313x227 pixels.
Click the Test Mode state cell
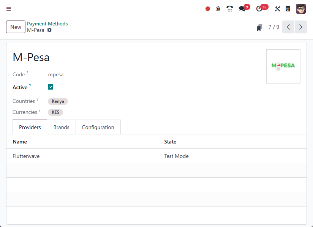point(177,156)
